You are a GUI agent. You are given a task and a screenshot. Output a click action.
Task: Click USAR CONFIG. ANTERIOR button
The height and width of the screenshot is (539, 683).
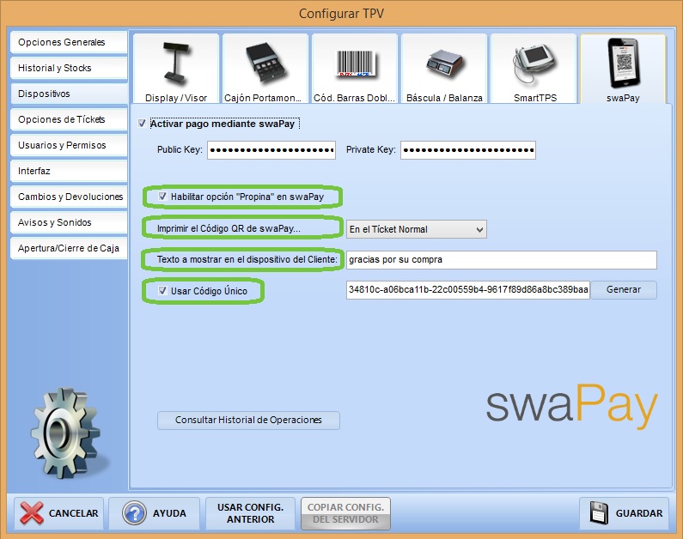[251, 513]
